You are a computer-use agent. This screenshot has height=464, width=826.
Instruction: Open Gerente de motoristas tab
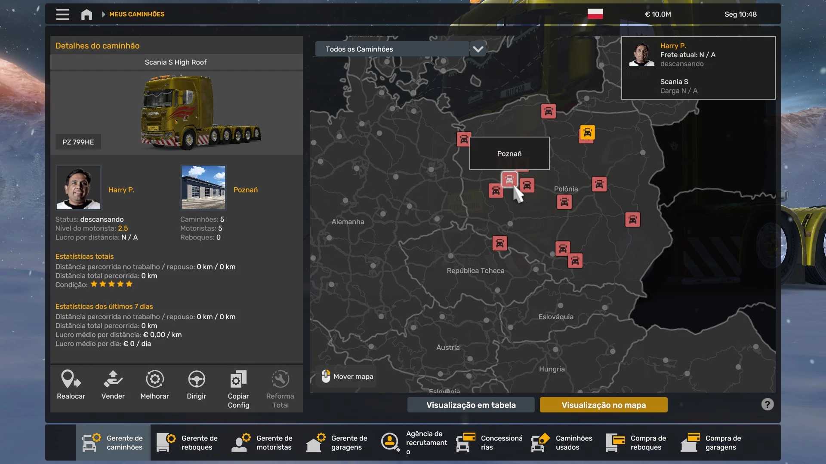pos(262,443)
